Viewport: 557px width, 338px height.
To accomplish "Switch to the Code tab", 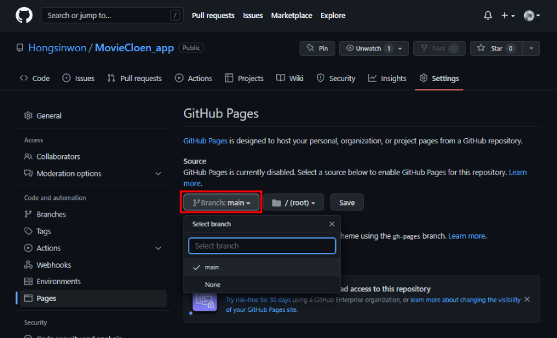I will point(35,78).
